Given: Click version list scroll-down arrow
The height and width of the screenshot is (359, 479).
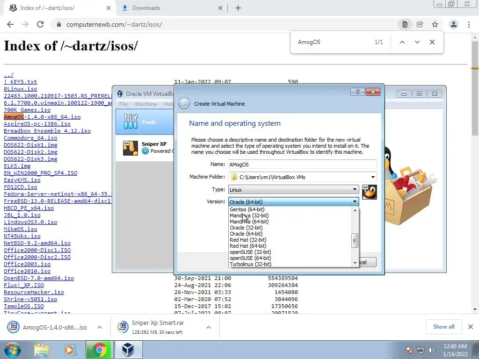Looking at the screenshot, I should coord(355,263).
